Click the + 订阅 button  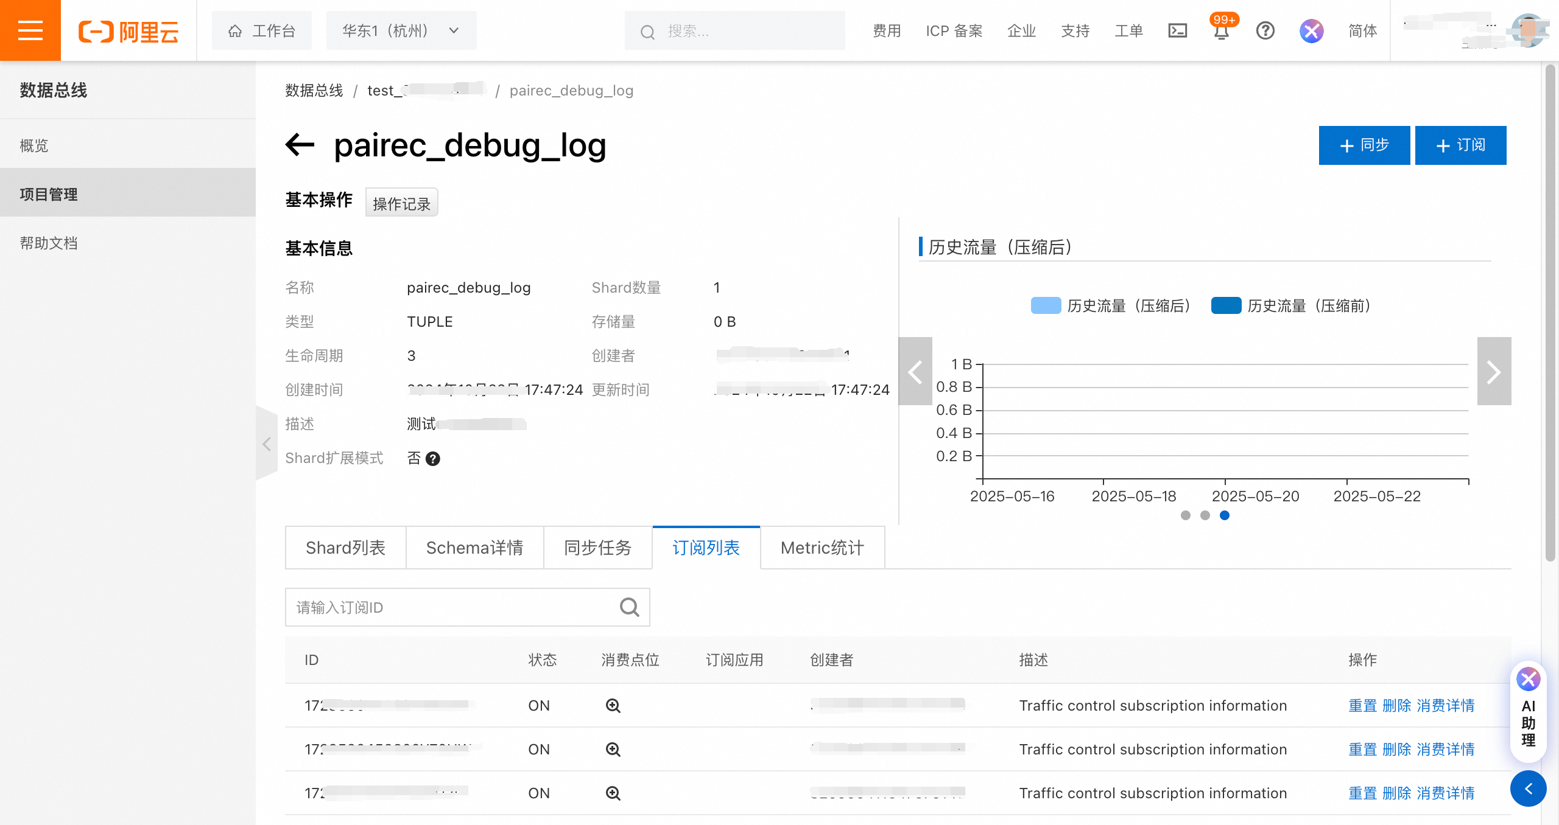pos(1460,145)
